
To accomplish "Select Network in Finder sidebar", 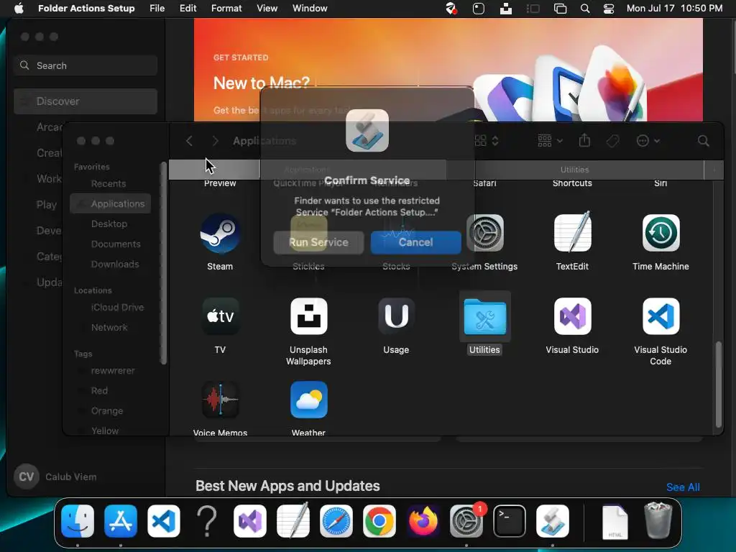I will (109, 328).
